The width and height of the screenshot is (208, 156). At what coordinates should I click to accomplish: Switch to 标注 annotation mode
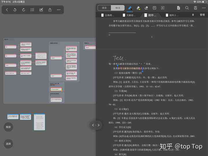pos(118,8)
